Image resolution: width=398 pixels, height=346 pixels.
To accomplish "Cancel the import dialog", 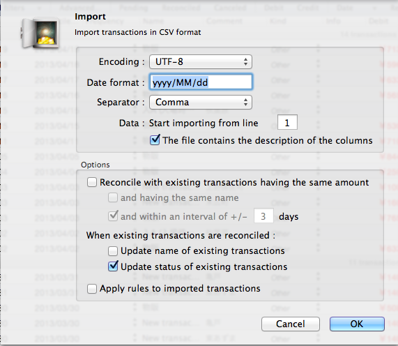I will (x=291, y=324).
